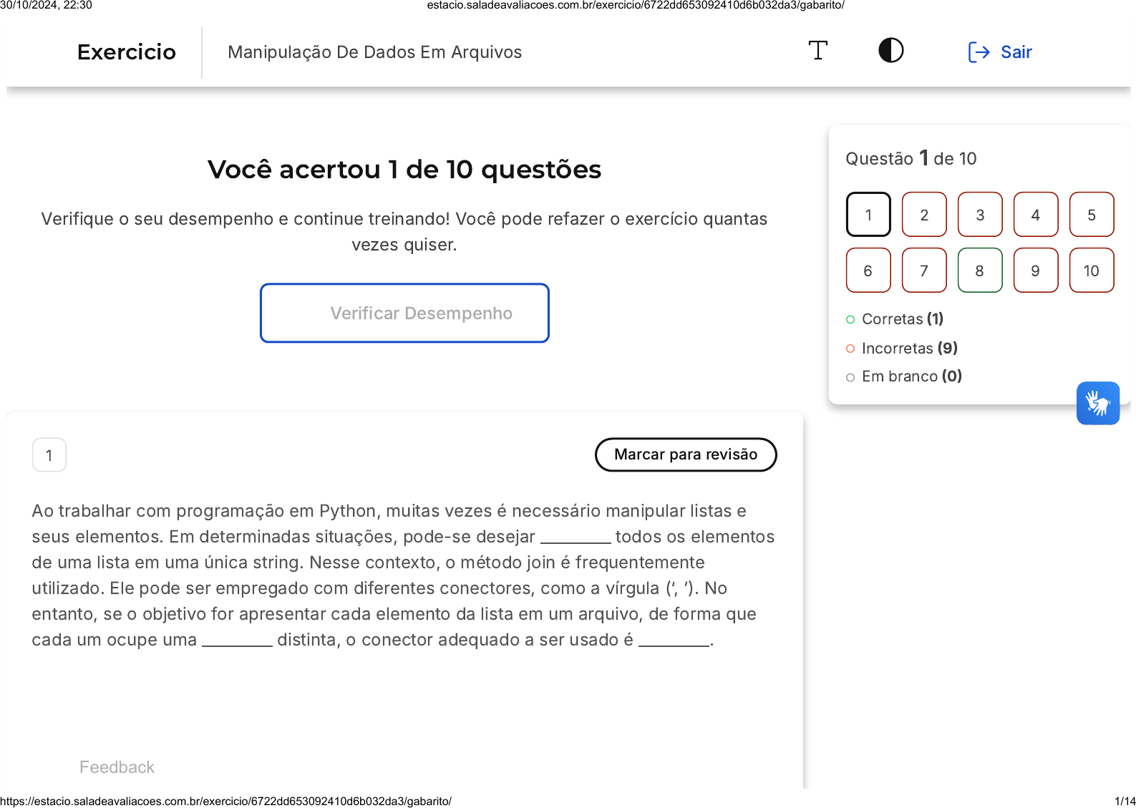Jump to question 2 box
1136x808 pixels.
pyautogui.click(x=923, y=215)
